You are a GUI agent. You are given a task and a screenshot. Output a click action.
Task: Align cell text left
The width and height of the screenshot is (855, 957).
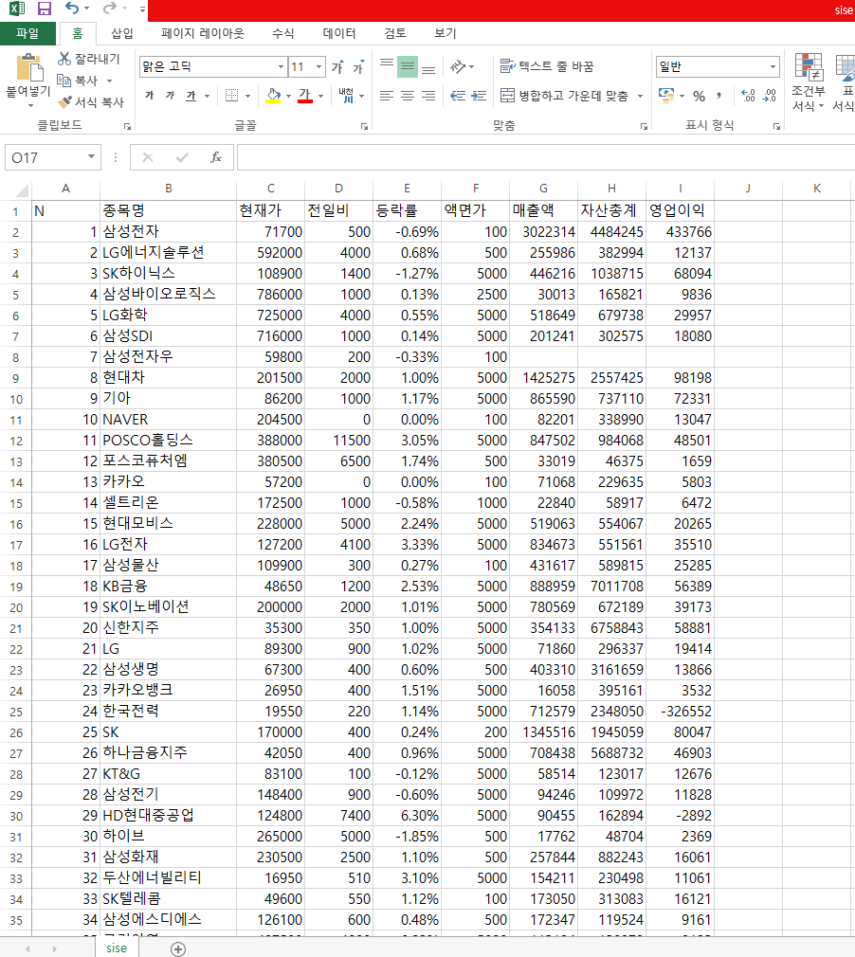(387, 95)
